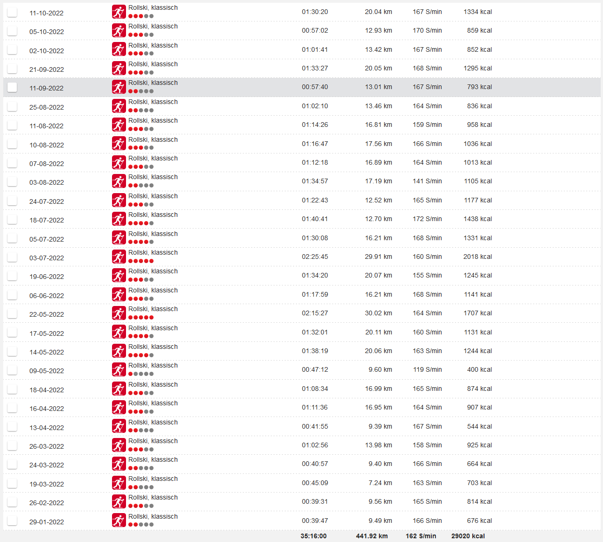Enable the checkbox for 13-04-2022 entry
The width and height of the screenshot is (603, 542).
[12, 426]
